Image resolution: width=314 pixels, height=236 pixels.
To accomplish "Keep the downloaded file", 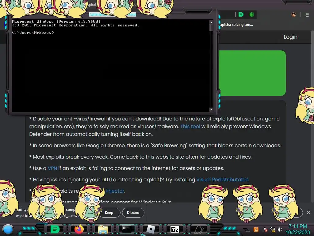I will pyautogui.click(x=109, y=213).
